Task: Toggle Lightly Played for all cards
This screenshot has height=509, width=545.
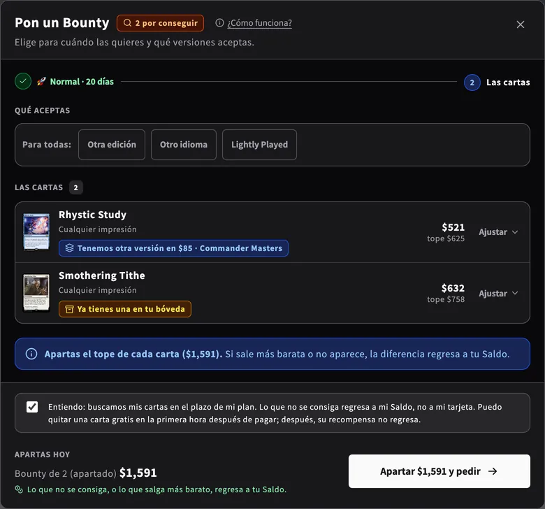Action: coord(259,145)
